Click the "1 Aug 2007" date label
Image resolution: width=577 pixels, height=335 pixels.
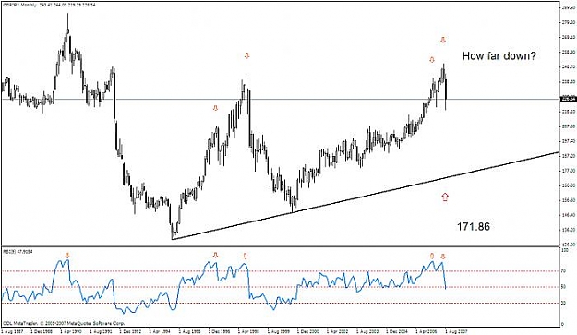pos(456,331)
